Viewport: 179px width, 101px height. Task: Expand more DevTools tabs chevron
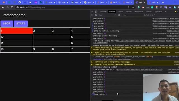coord(165,12)
